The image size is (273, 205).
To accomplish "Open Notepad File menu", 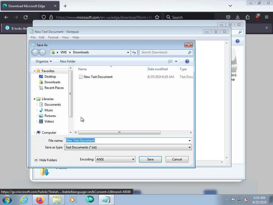I will 33,37.
